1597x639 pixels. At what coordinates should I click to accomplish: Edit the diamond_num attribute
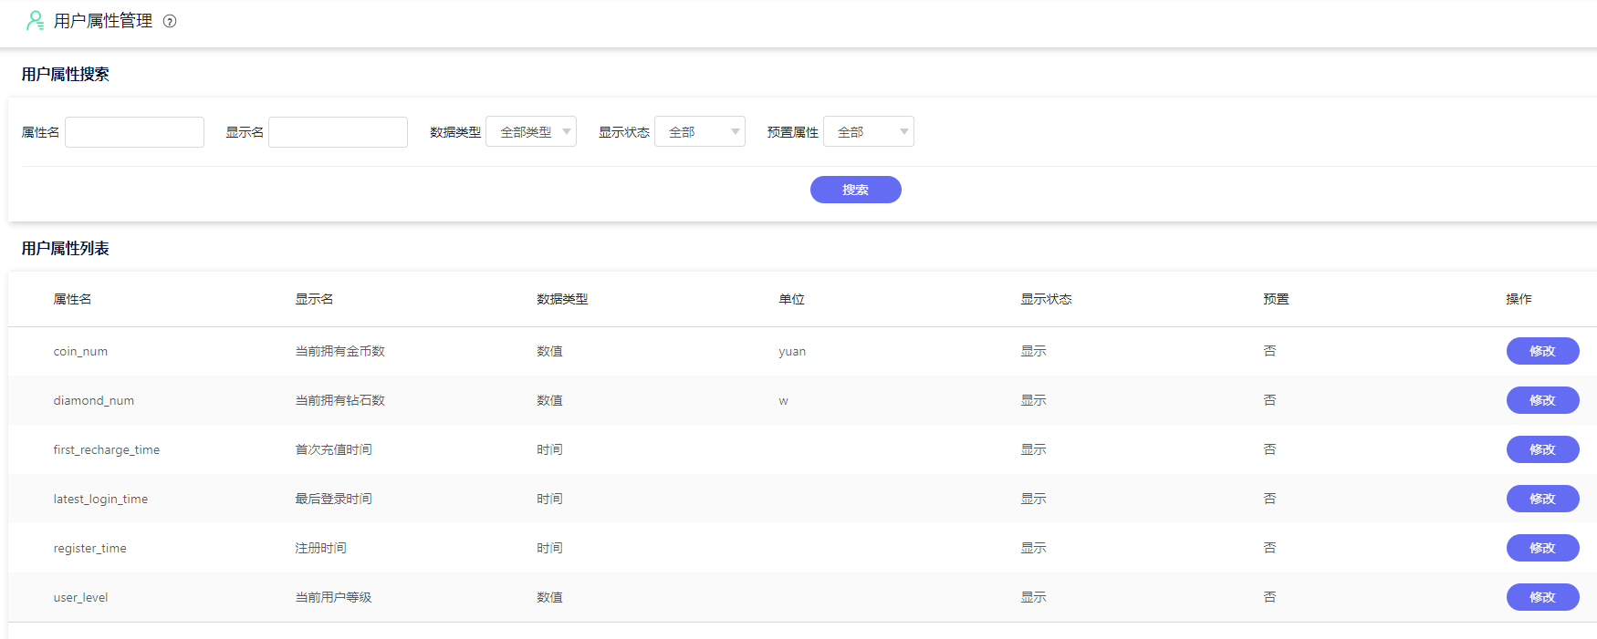1542,400
